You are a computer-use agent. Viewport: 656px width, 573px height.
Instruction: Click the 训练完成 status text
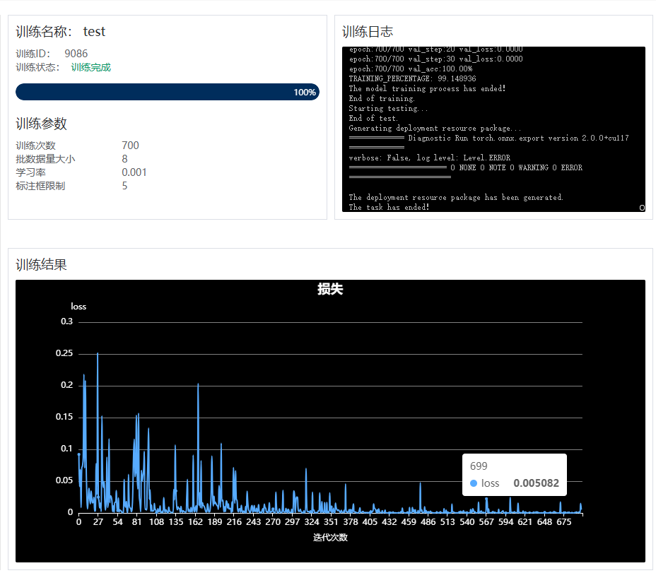tap(90, 67)
